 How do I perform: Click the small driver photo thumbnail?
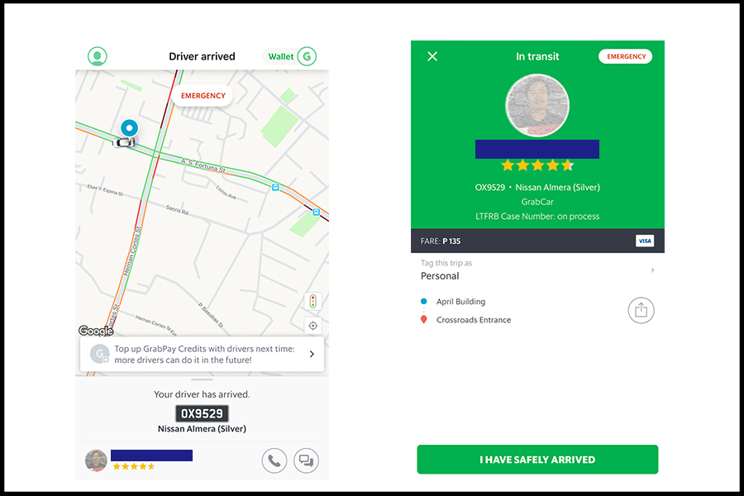(x=96, y=460)
